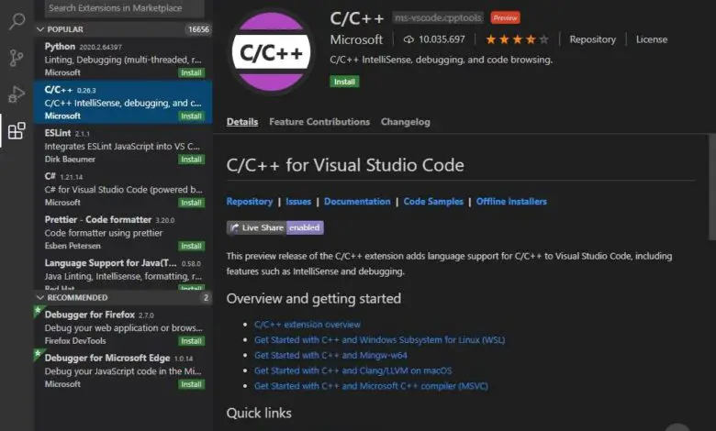Viewport: 716px width, 431px height.
Task: Switch to the Feature Contributions tab
Action: (319, 122)
